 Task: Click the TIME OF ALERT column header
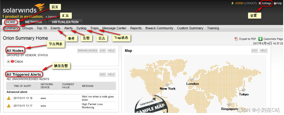[x=22, y=86]
